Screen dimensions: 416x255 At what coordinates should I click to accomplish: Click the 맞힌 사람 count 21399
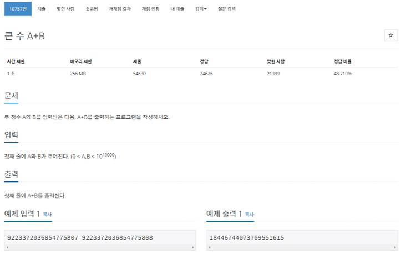(273, 74)
